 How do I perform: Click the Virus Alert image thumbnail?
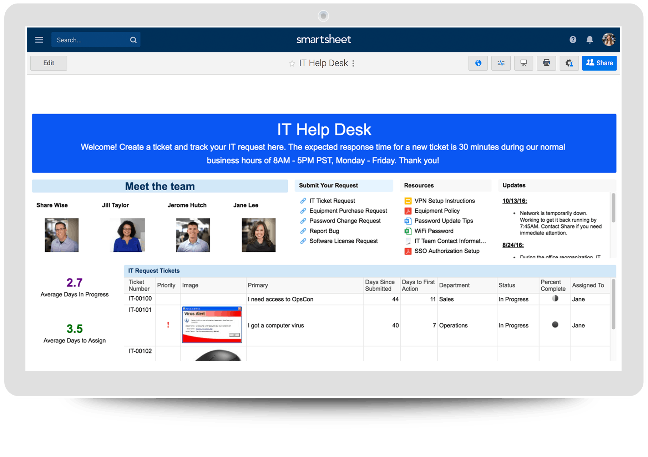[212, 325]
